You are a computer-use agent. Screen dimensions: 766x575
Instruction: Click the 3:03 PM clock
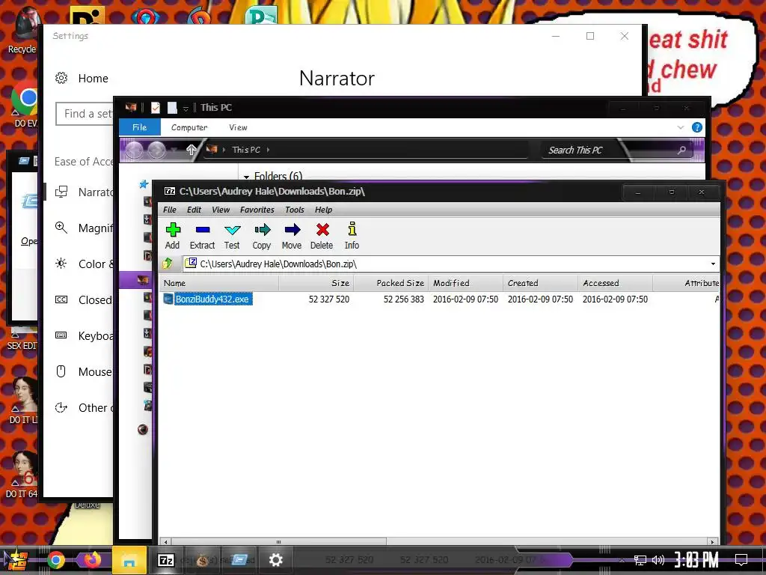coord(696,559)
